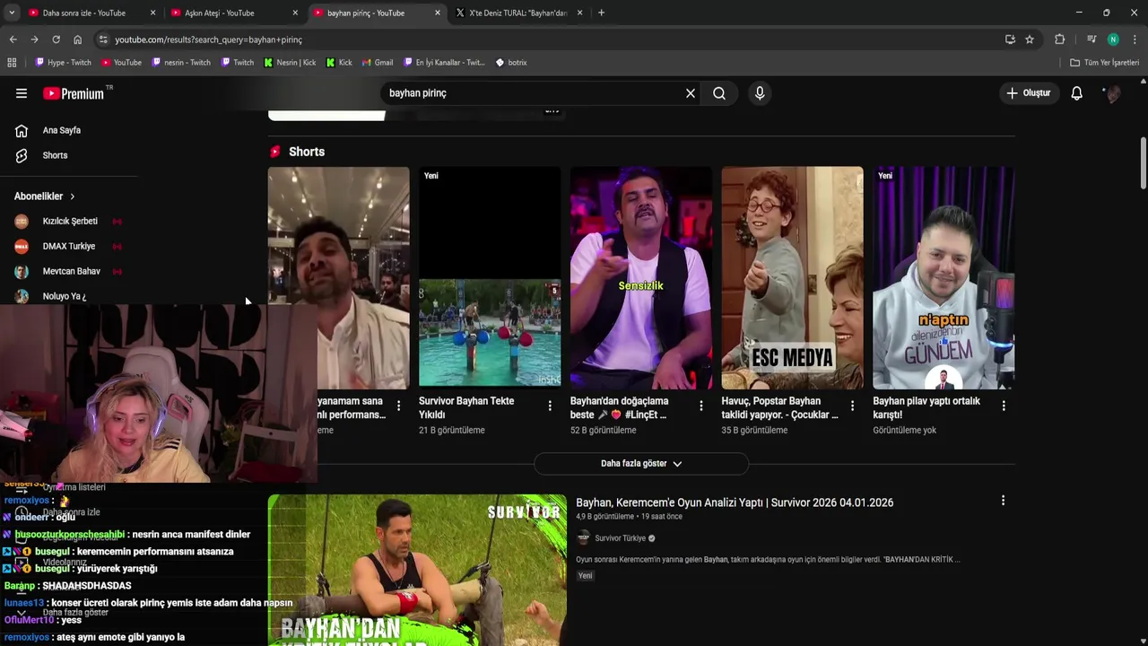Open the Chrome three-dot menu

pyautogui.click(x=1135, y=39)
